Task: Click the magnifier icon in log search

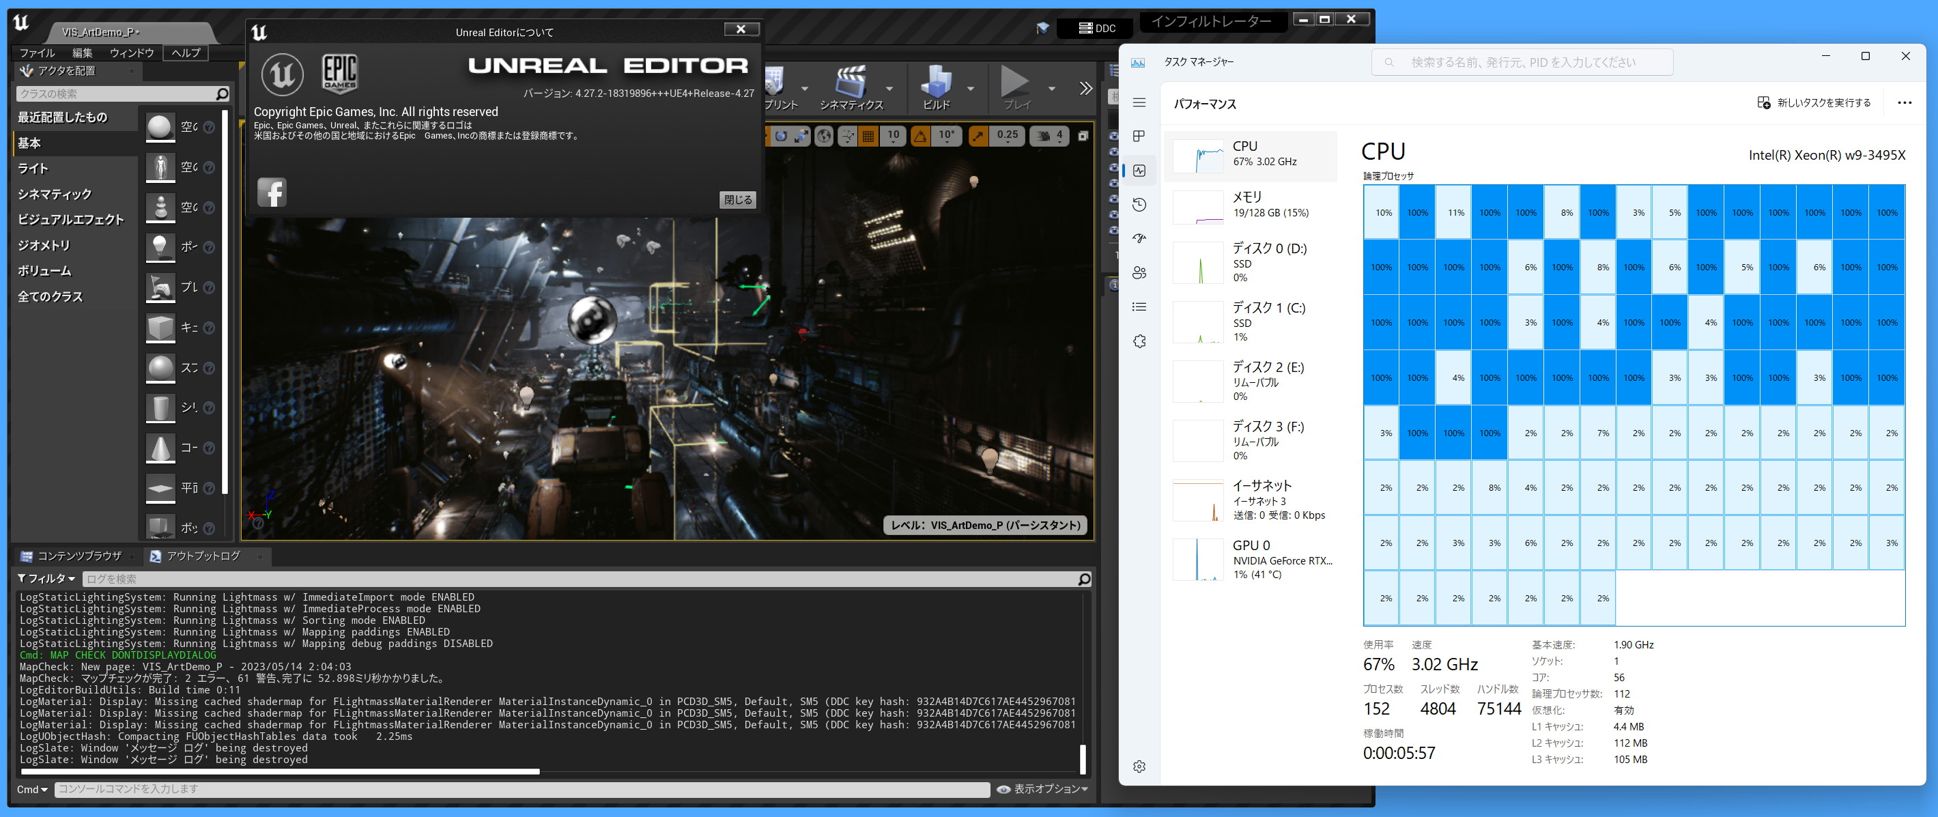Action: pos(1083,579)
